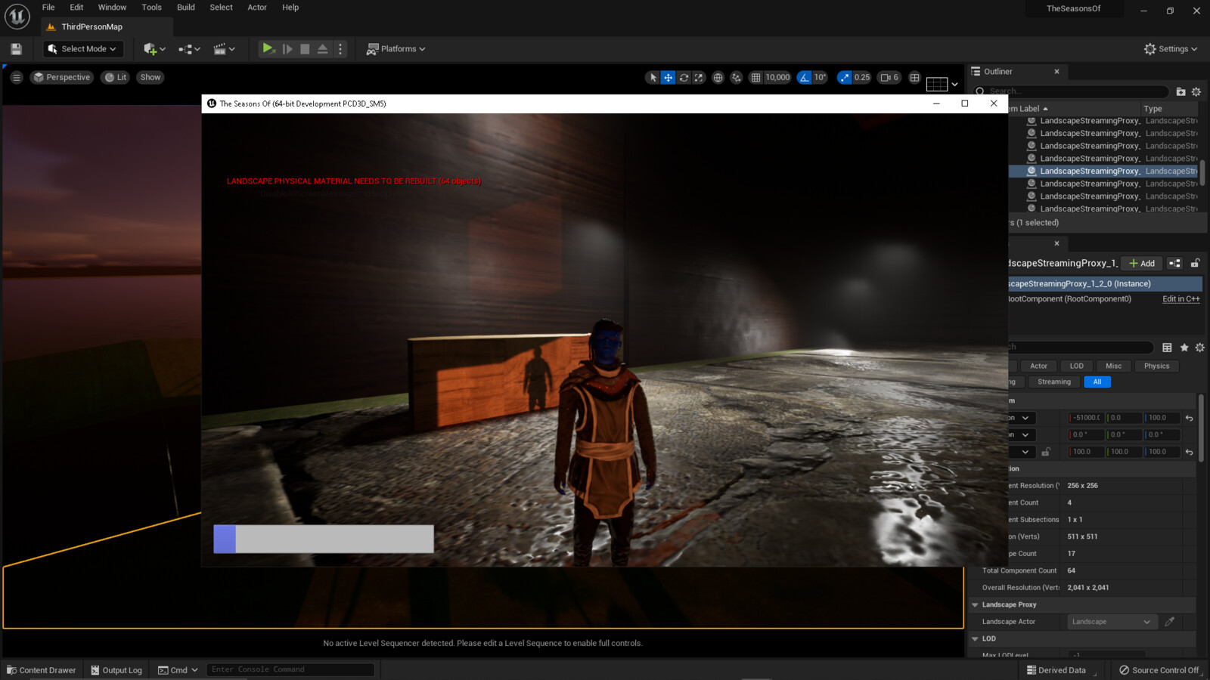Open the Blueprints toolbar icon menu

[x=189, y=49]
